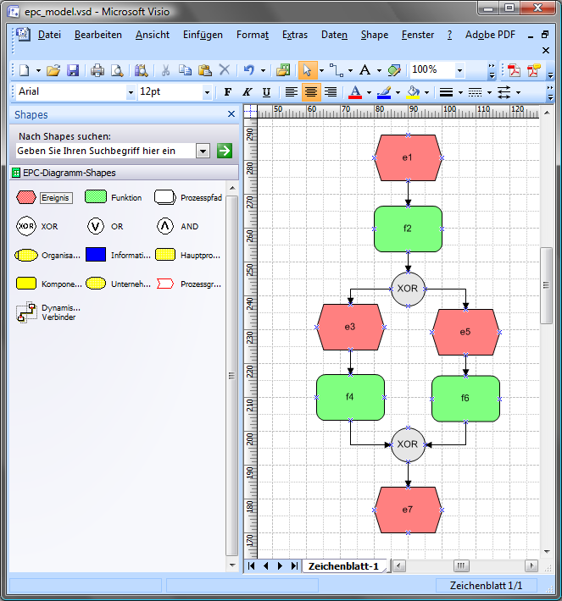Select the Connector tool

click(x=337, y=70)
